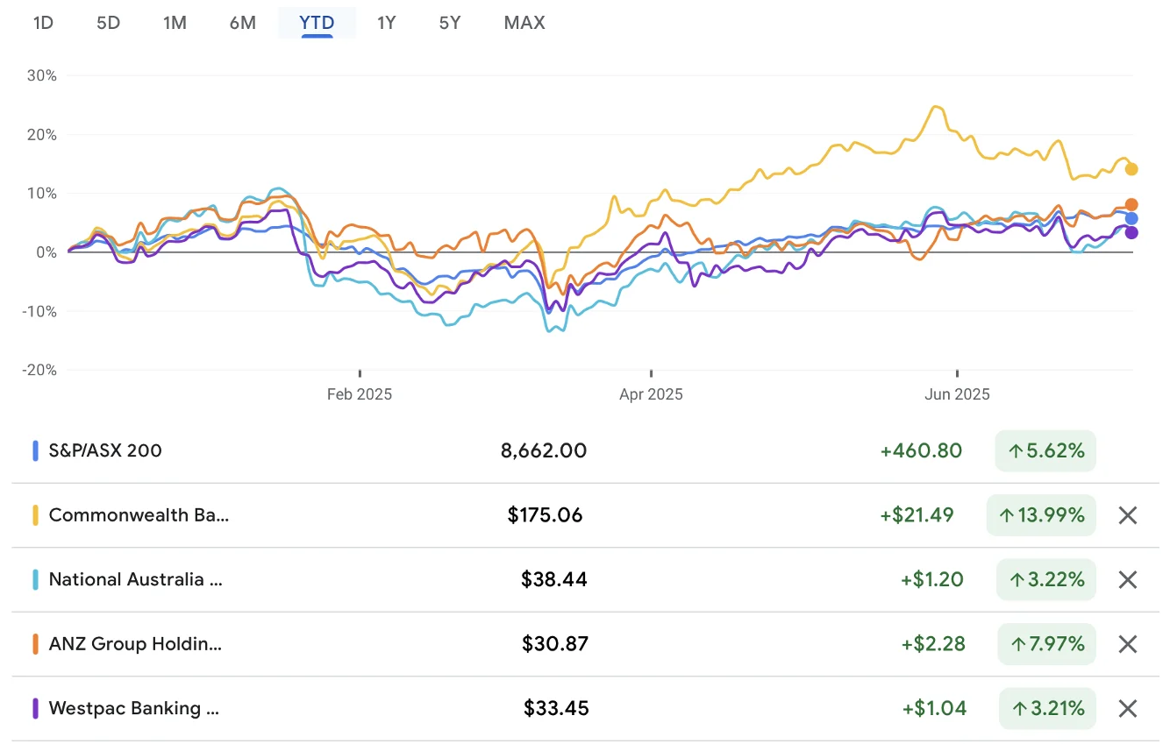The image size is (1170, 744).
Task: Switch to the 1D time range
Action: [x=42, y=23]
